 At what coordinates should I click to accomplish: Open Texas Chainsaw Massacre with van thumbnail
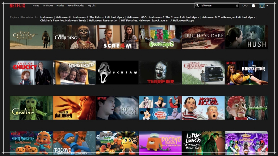(203, 73)
